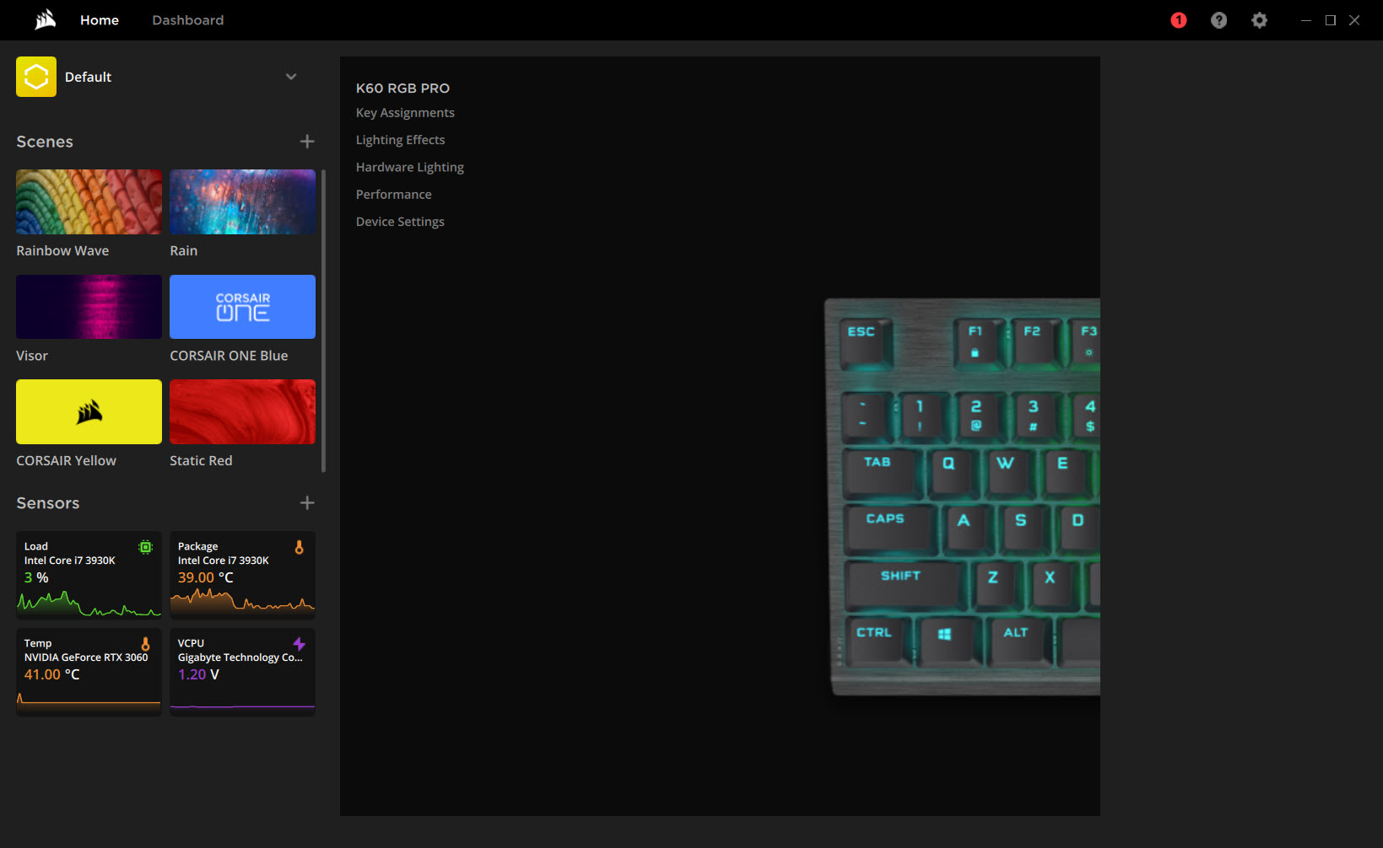The width and height of the screenshot is (1383, 848).
Task: Apply the Visor scene thumbnail
Action: [x=89, y=307]
